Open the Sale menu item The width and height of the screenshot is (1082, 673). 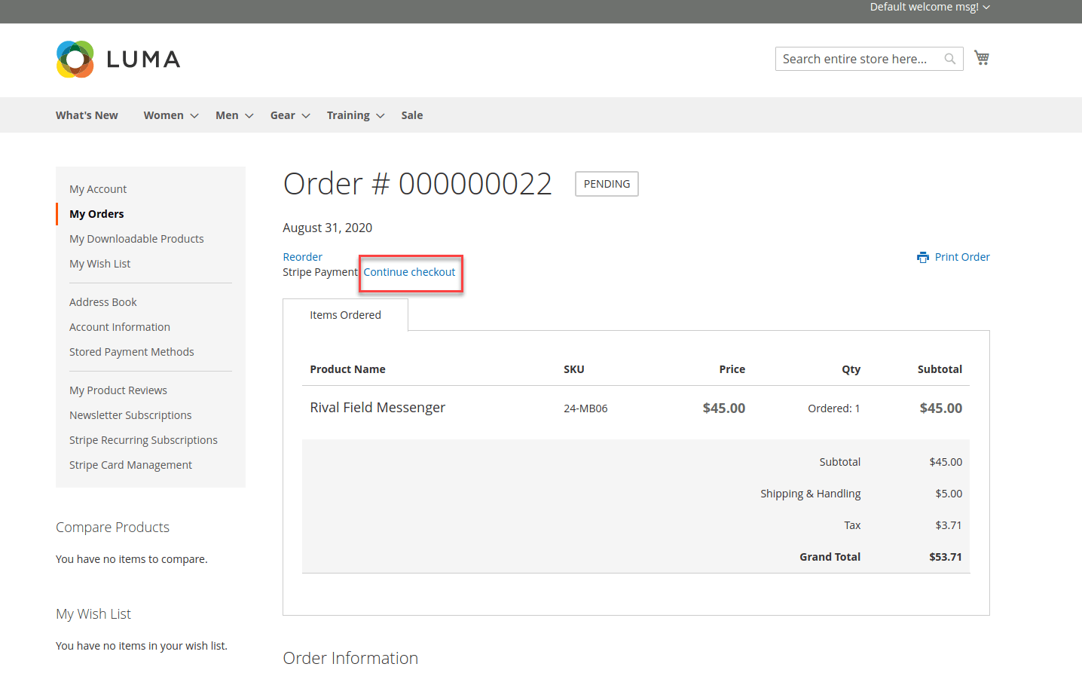point(411,115)
